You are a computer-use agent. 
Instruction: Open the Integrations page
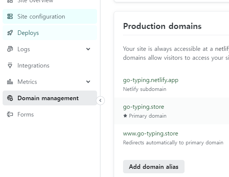click(x=33, y=66)
